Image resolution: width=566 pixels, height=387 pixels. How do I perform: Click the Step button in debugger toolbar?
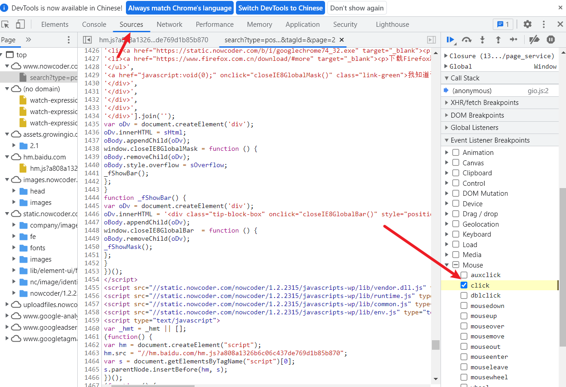point(514,40)
